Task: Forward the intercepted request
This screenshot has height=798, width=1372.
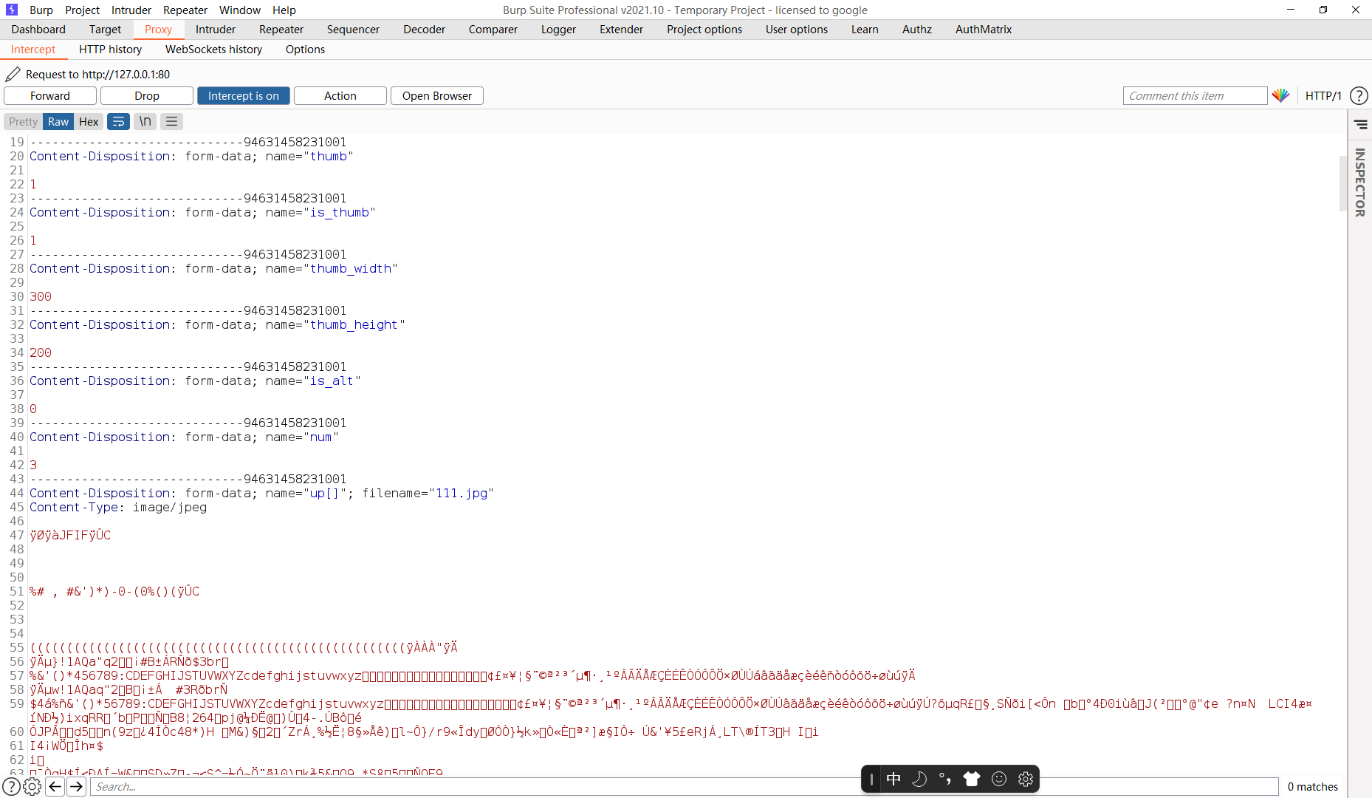Action: [49, 95]
